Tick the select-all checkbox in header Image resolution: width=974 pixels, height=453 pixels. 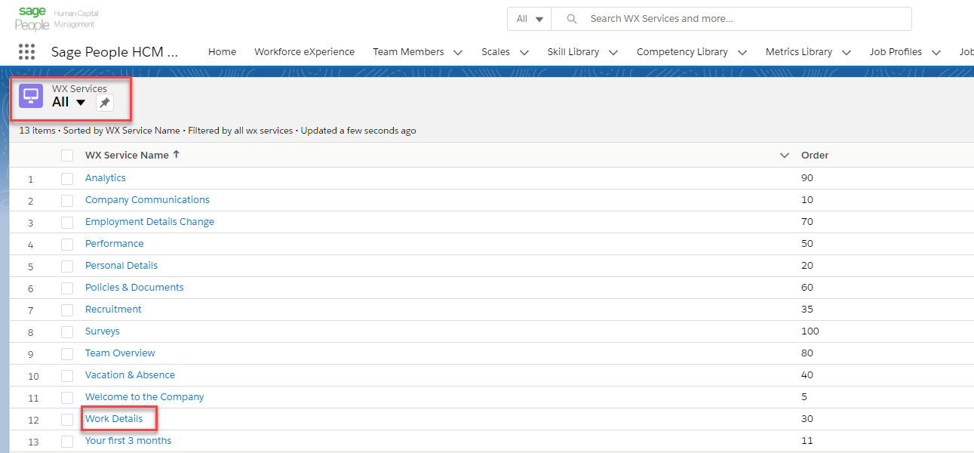(x=68, y=156)
